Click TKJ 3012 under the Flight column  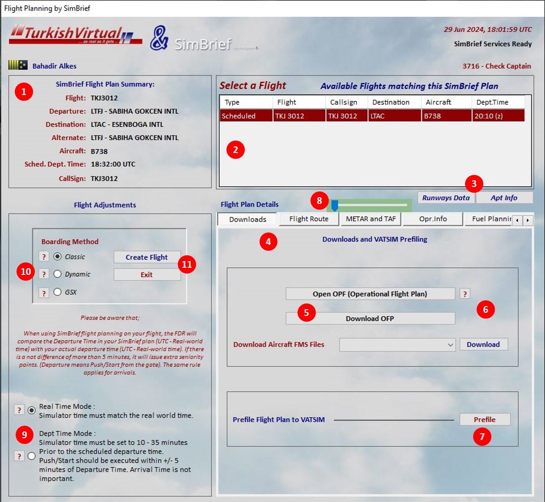pyautogui.click(x=299, y=116)
